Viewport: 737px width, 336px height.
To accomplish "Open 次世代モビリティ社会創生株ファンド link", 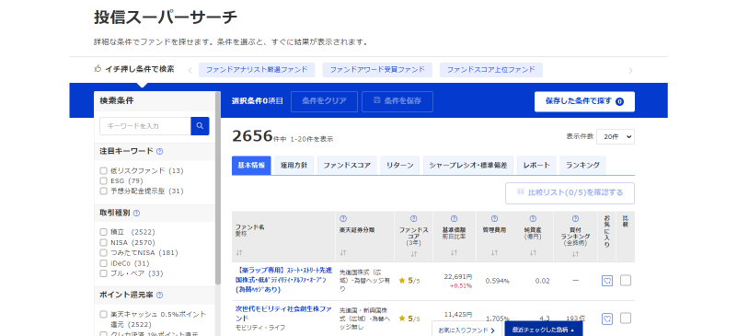I will click(x=283, y=313).
